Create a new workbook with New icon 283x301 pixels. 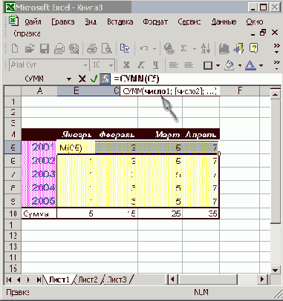tap(15, 48)
